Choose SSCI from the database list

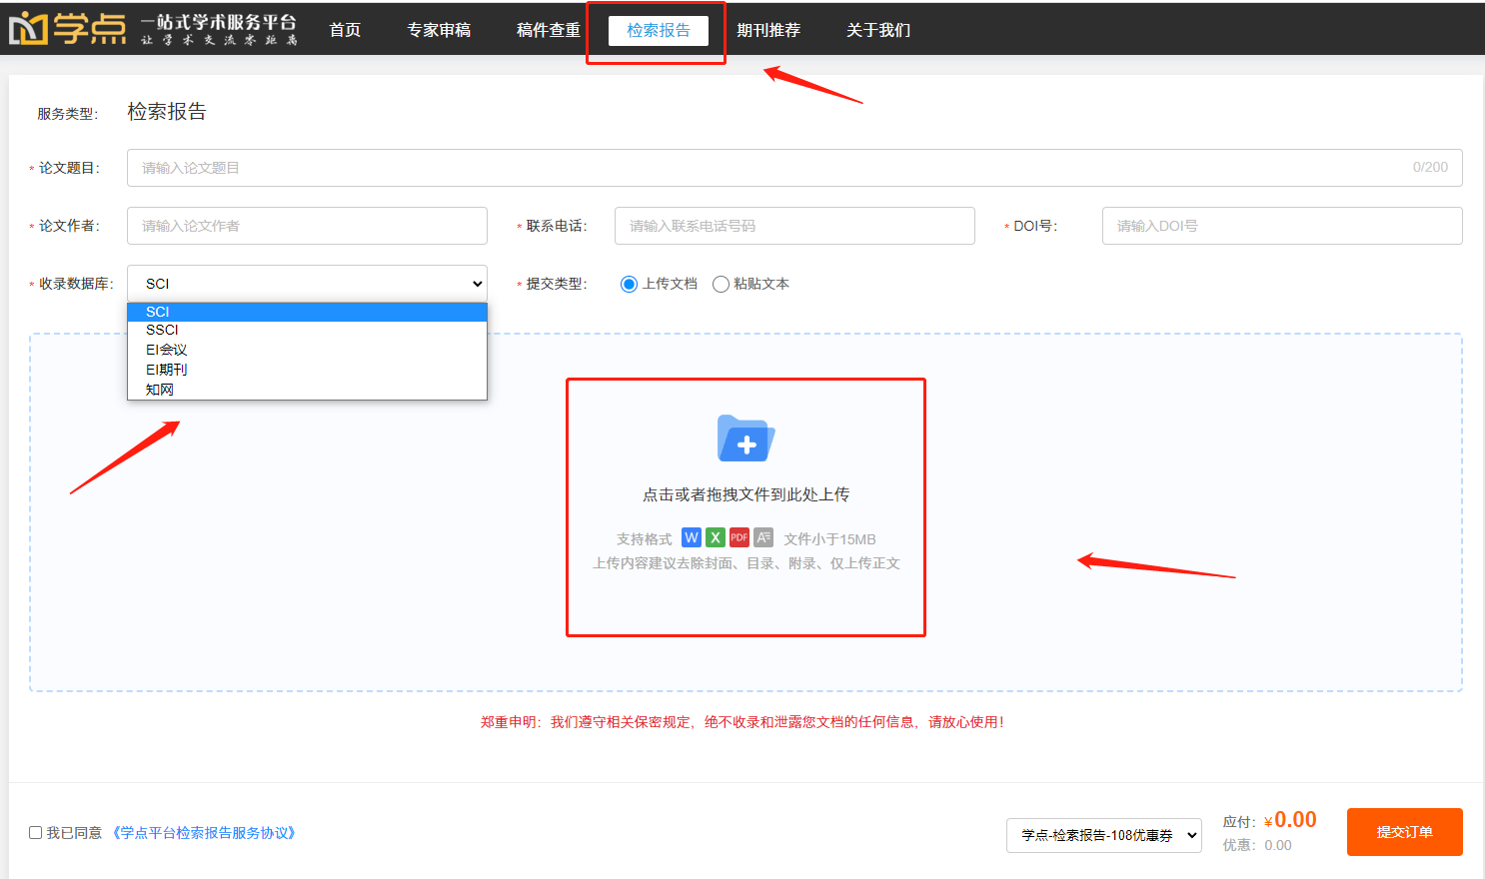(x=307, y=330)
